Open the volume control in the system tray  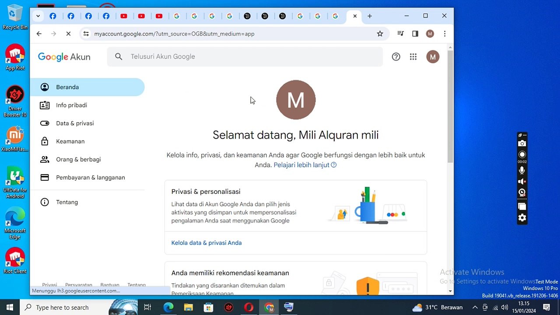coord(505,307)
